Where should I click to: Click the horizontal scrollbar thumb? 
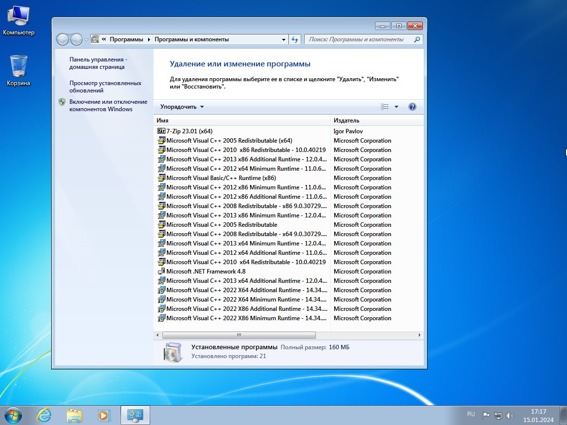pos(239,335)
